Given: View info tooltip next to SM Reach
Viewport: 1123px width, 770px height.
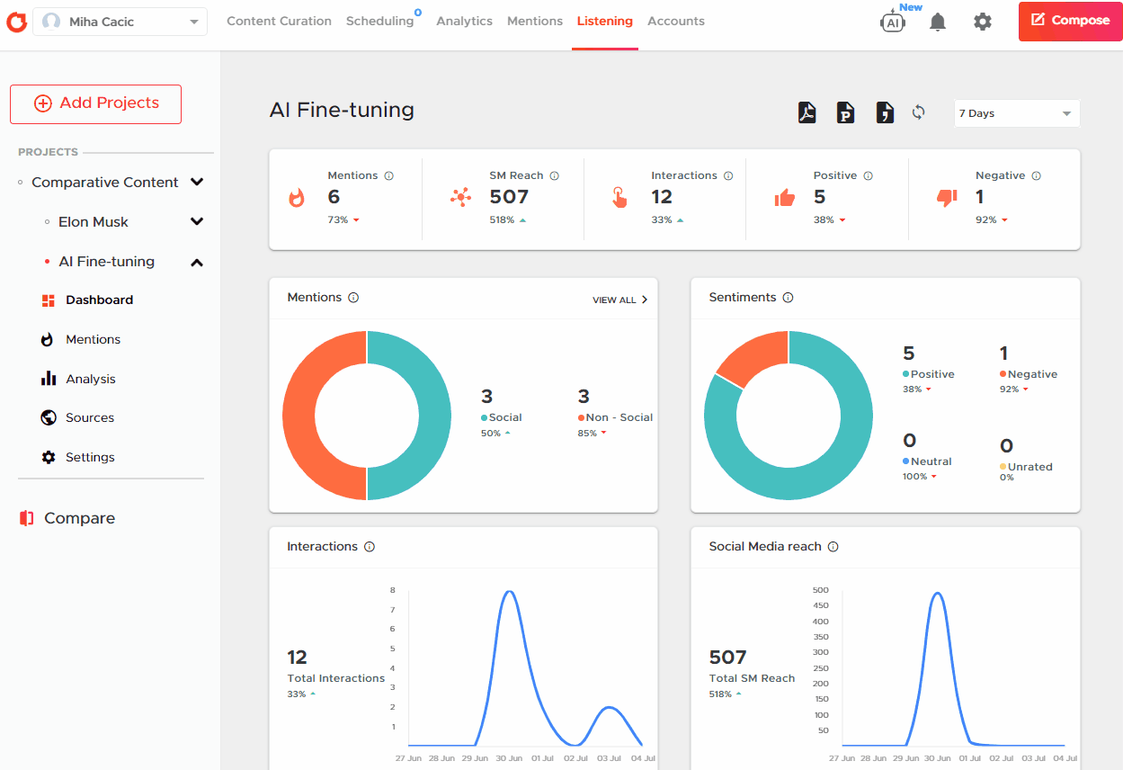Looking at the screenshot, I should (x=555, y=175).
